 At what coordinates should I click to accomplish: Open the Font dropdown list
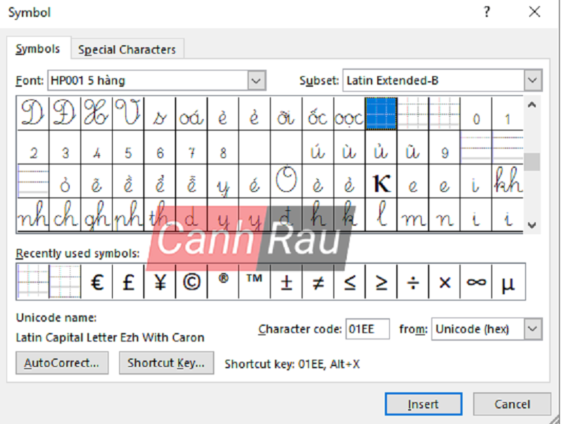coord(257,80)
